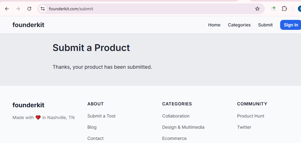The image size is (301, 143).
Task: Bookmark this page with the star icon
Action: point(257,9)
